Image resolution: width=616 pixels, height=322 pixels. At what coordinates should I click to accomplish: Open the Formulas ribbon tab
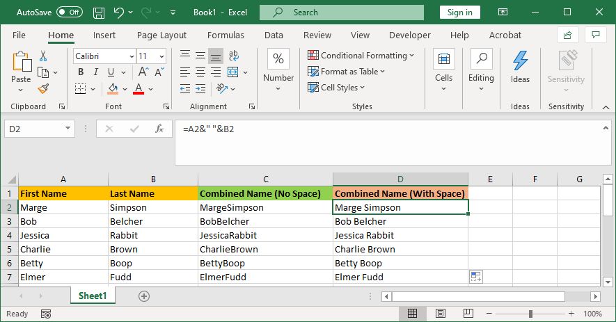click(226, 35)
